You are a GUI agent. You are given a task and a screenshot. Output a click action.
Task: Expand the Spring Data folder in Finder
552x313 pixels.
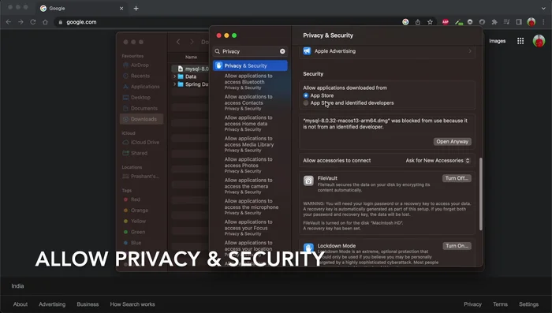174,84
